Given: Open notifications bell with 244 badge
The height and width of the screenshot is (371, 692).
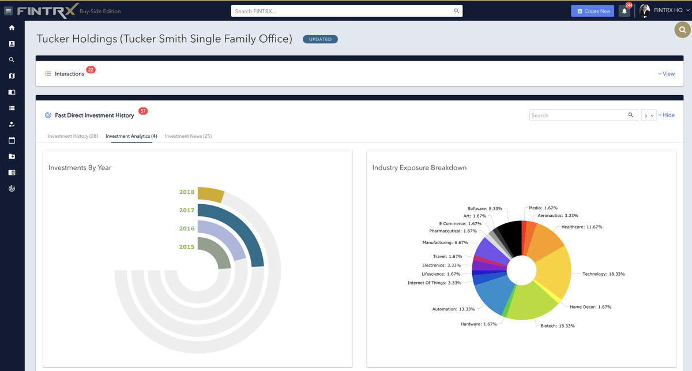Looking at the screenshot, I should tap(624, 11).
